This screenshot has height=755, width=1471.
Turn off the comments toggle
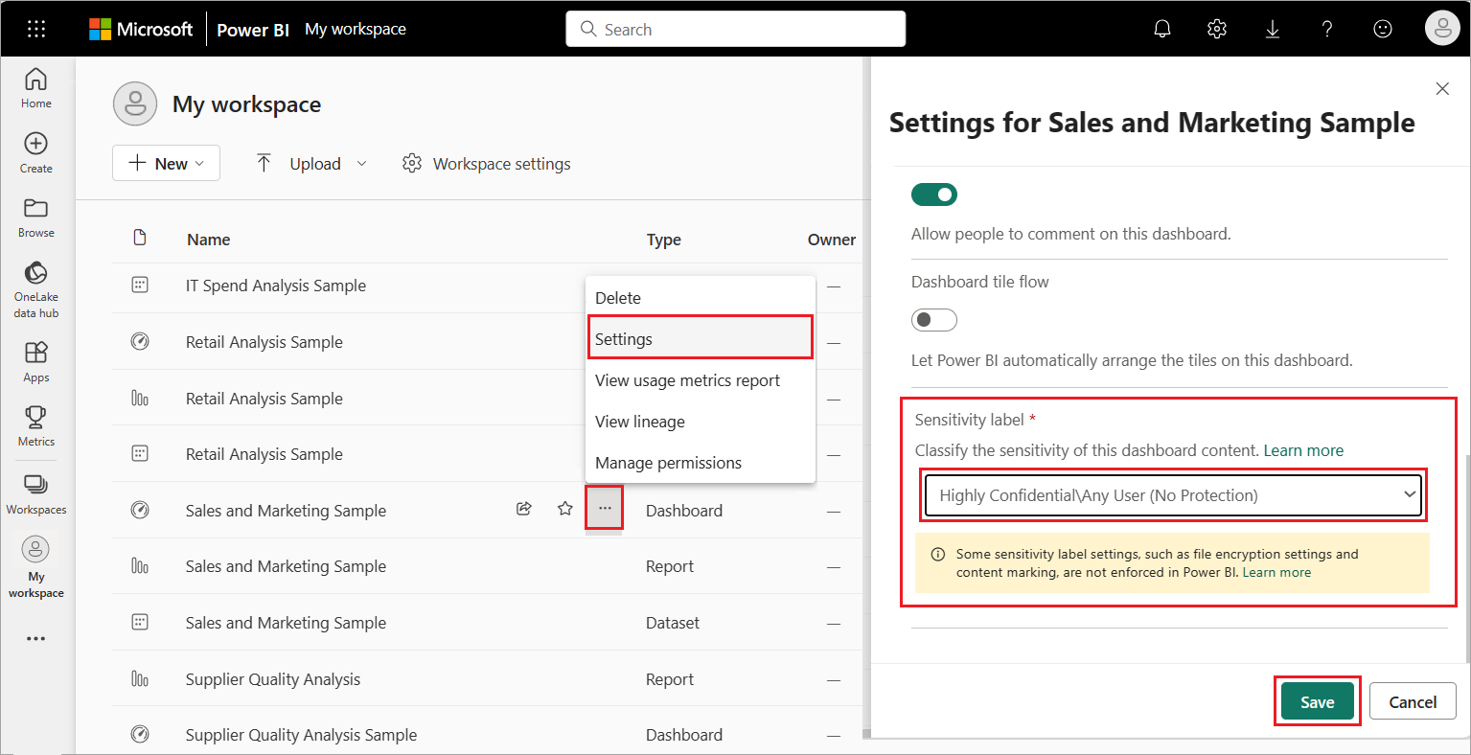point(934,194)
